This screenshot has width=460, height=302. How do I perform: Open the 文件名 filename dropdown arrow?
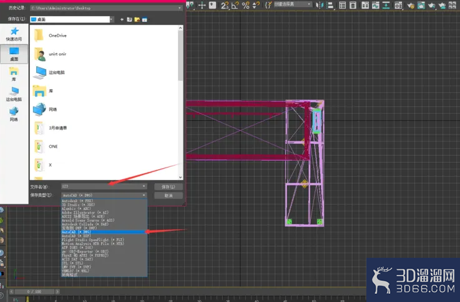click(144, 186)
